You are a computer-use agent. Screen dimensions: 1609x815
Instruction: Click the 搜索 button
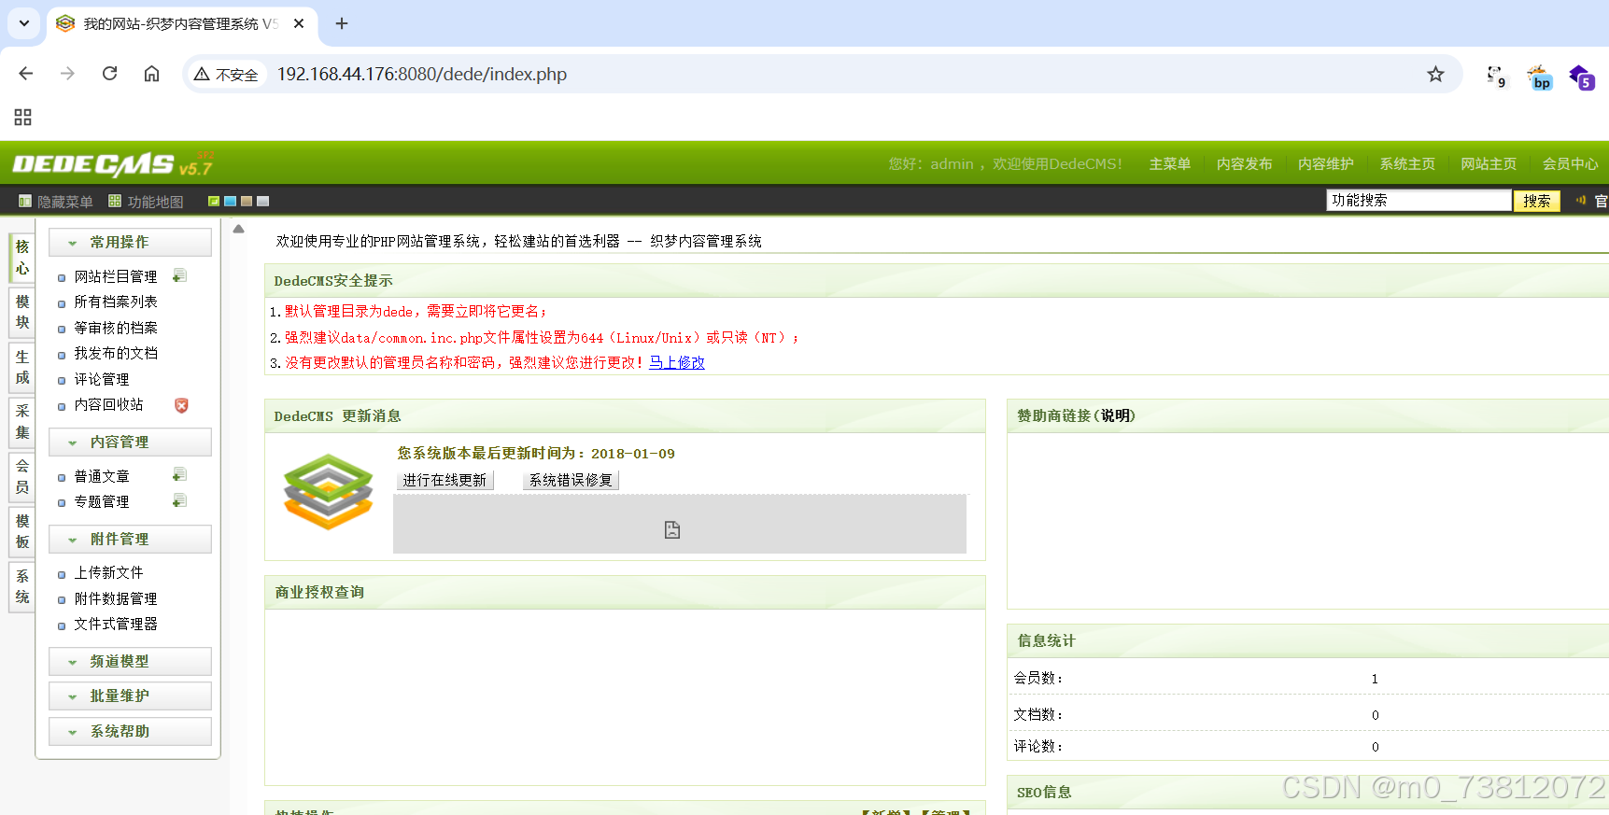[1536, 201]
